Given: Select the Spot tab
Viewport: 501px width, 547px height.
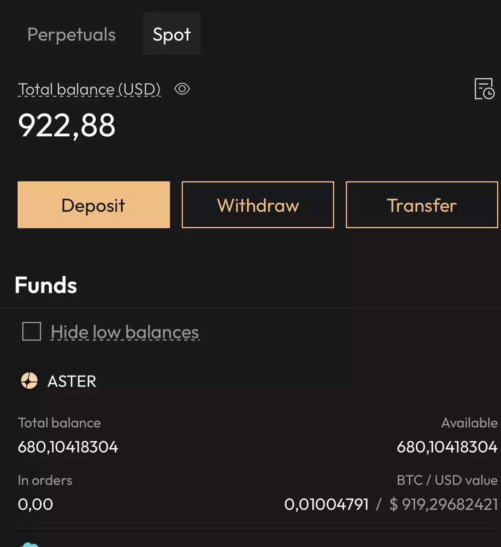Looking at the screenshot, I should click(171, 35).
